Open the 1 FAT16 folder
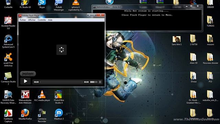Viewport: 220px width, 124px height. (x=194, y=40)
